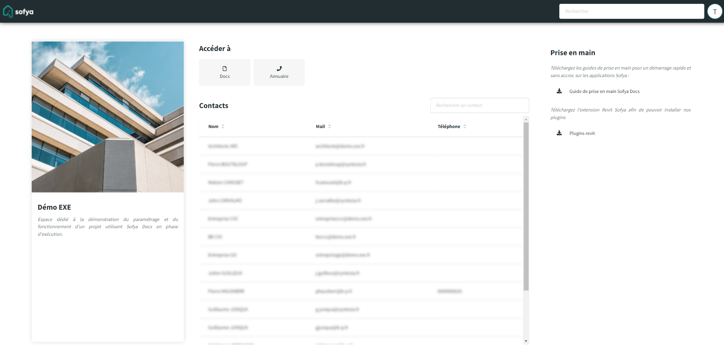Click into the "Rechercher un contact" field

(479, 105)
